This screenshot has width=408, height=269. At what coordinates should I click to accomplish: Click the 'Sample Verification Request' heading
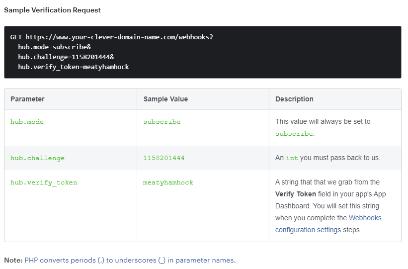(x=52, y=10)
